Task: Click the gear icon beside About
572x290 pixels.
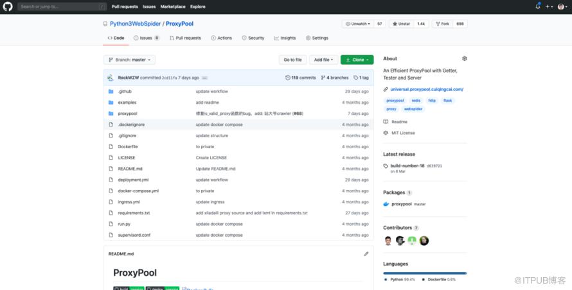Action: (x=465, y=58)
